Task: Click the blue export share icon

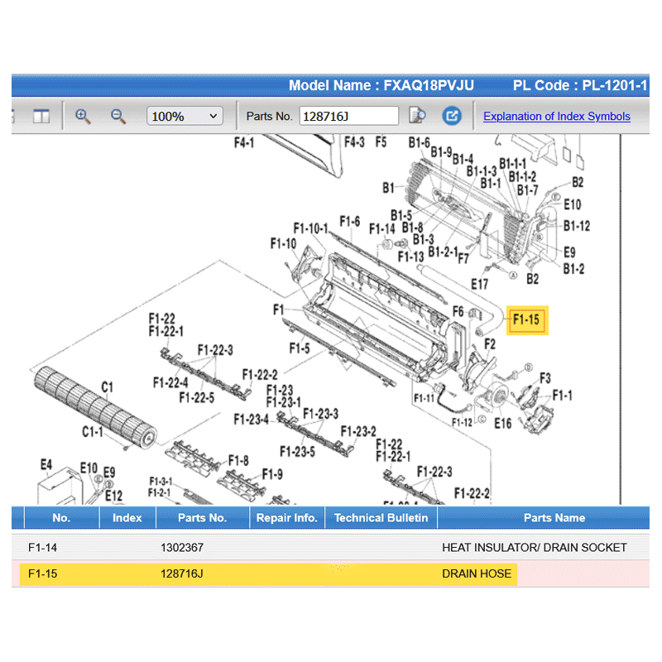Action: (451, 116)
